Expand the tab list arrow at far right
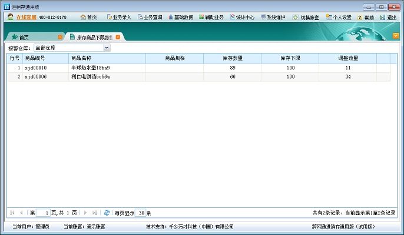The width and height of the screenshot is (404, 235). [396, 36]
